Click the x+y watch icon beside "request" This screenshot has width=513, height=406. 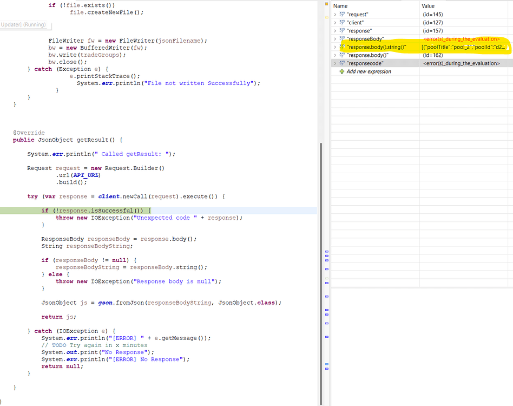pos(343,14)
